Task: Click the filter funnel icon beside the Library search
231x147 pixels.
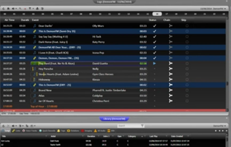Action: click(x=142, y=126)
